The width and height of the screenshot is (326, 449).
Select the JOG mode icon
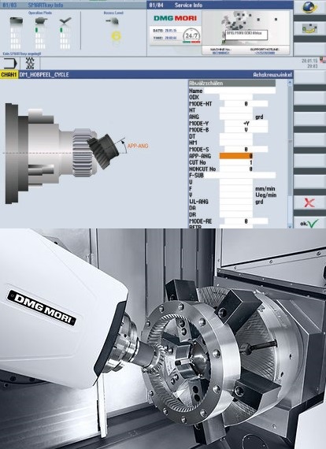pyautogui.click(x=30, y=63)
